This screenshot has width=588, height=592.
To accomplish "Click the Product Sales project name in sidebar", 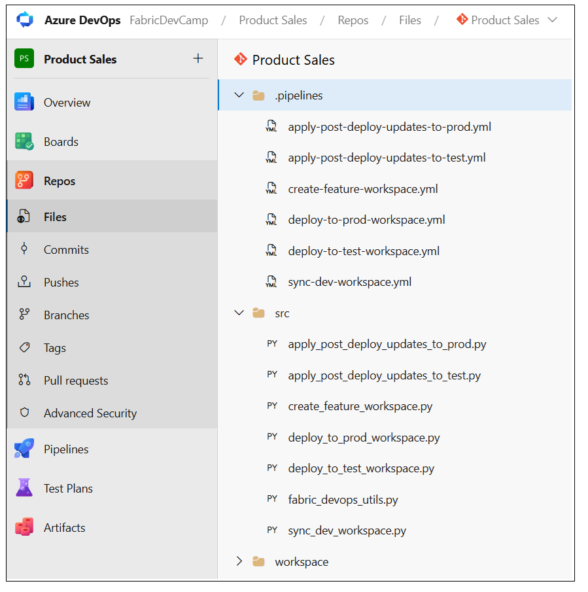I will coord(80,60).
